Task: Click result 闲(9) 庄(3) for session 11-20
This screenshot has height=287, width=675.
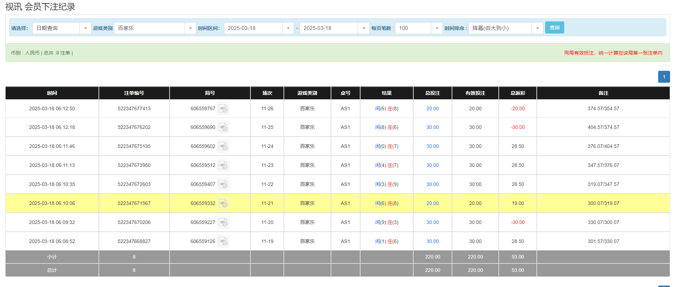Action: point(387,223)
